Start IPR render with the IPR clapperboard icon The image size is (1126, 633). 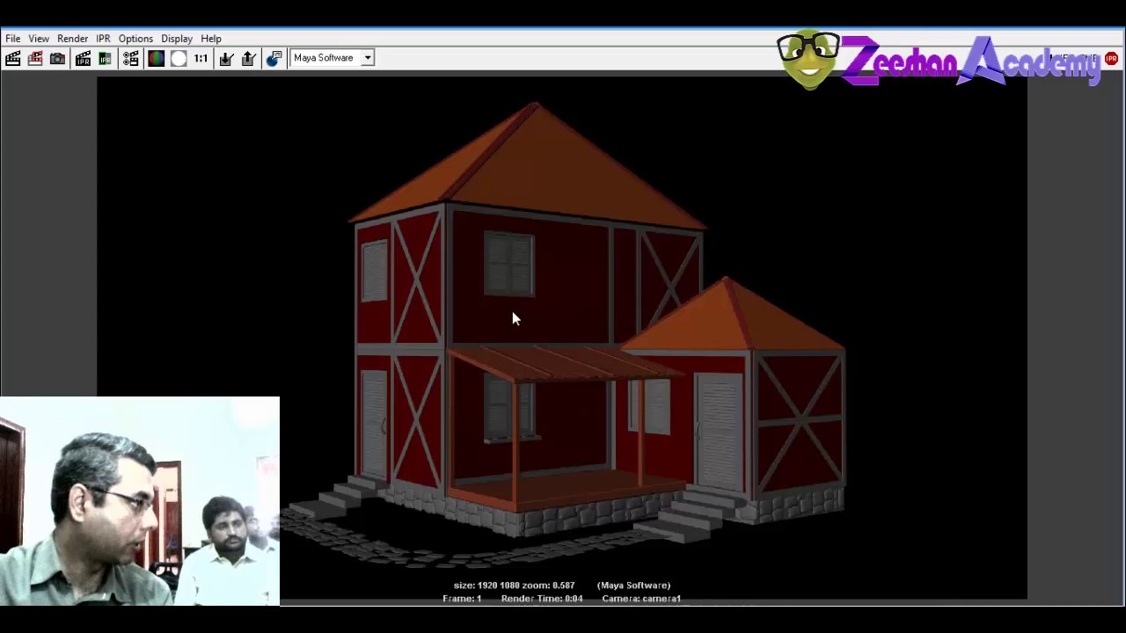click(x=83, y=58)
